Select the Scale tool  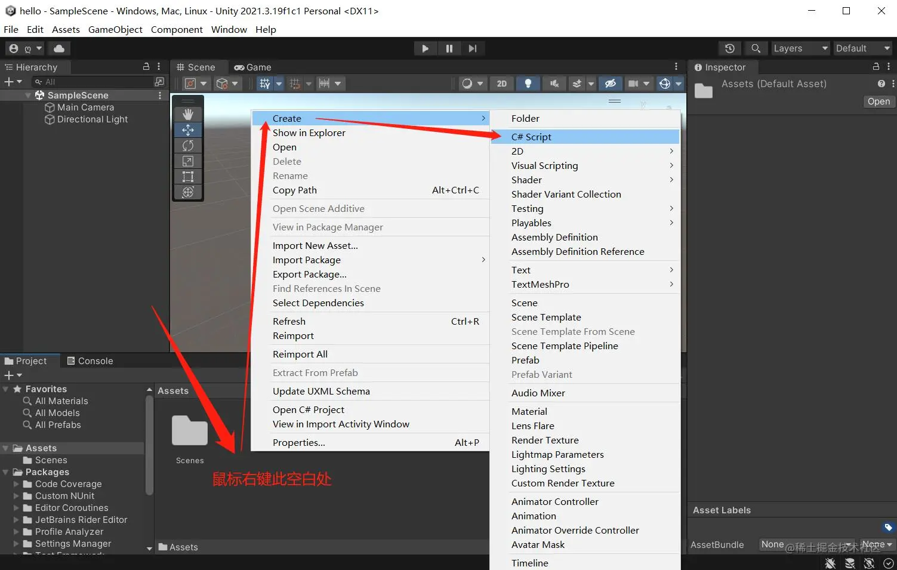click(x=188, y=161)
